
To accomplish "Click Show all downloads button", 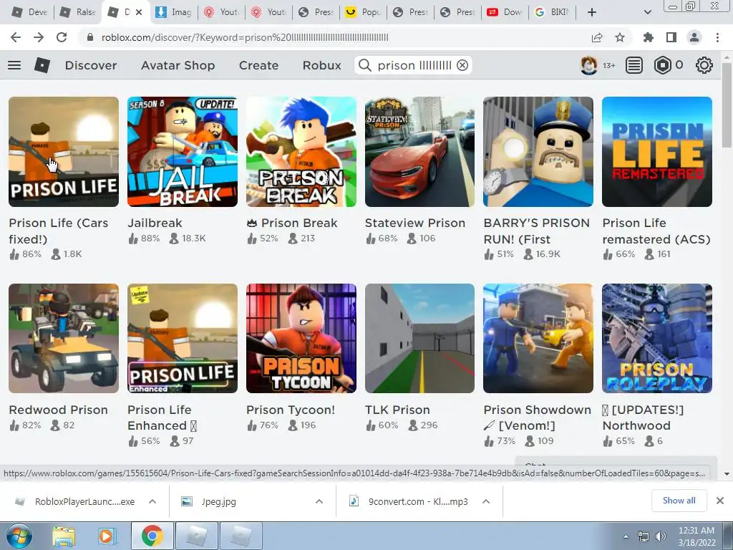I will [679, 501].
